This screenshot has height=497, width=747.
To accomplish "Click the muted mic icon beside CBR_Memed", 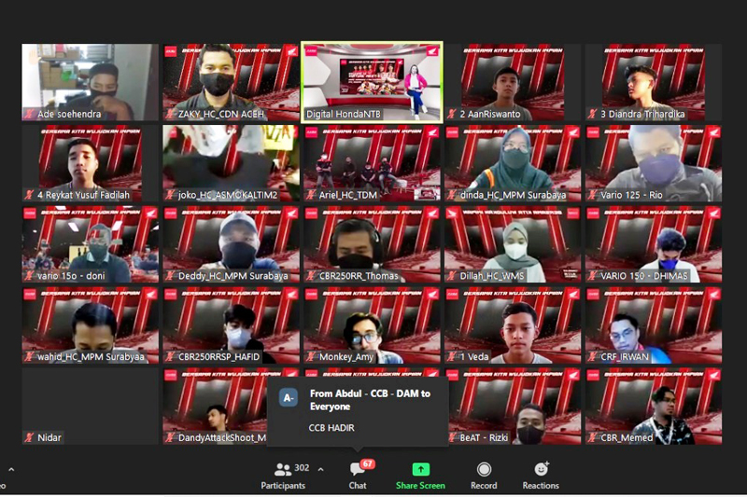I will [x=593, y=437].
